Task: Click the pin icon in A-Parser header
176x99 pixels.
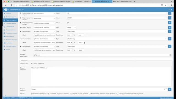Action: click(169, 10)
